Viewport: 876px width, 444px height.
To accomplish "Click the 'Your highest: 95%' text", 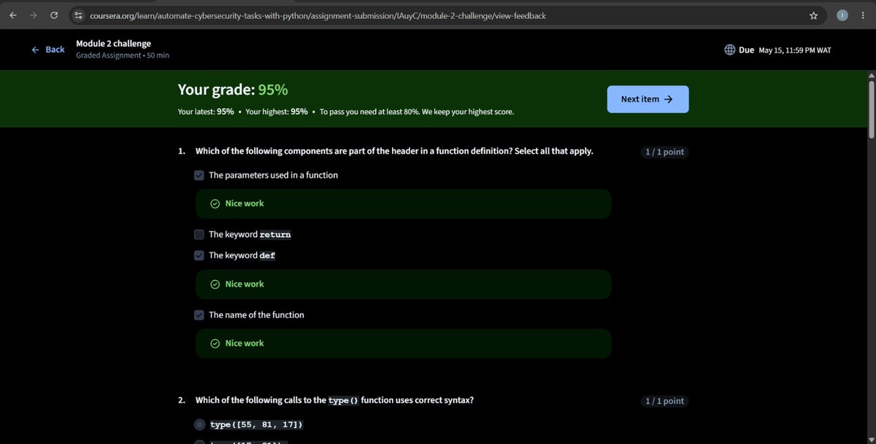I will (277, 112).
